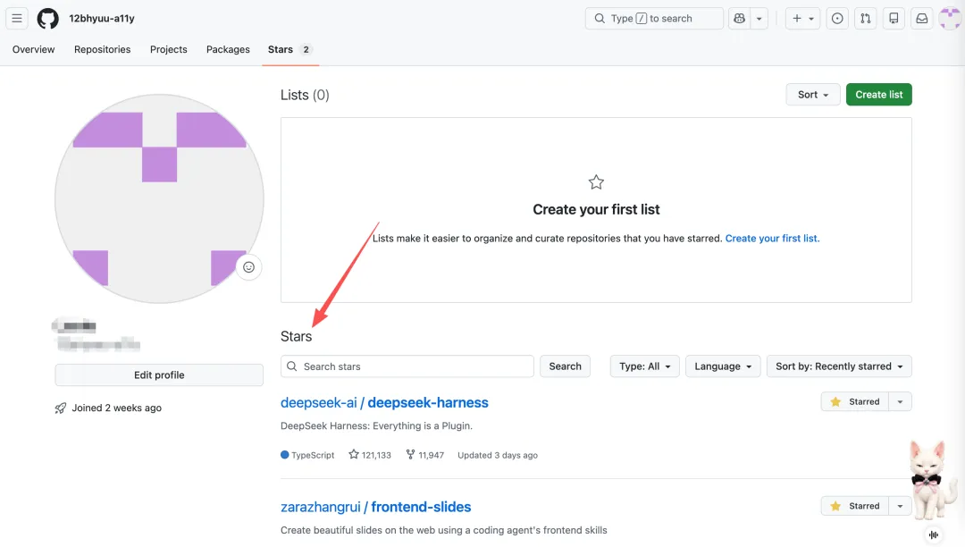This screenshot has height=547, width=965.
Task: Click the Updated 3 days ago text
Action: (x=498, y=455)
